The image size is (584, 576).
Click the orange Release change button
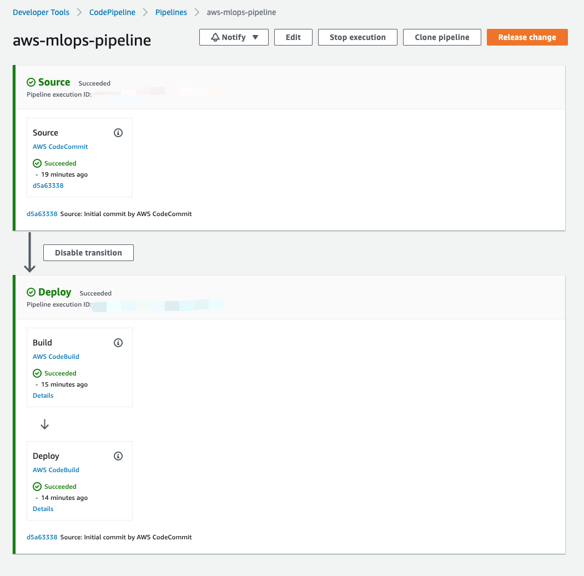[x=527, y=37]
